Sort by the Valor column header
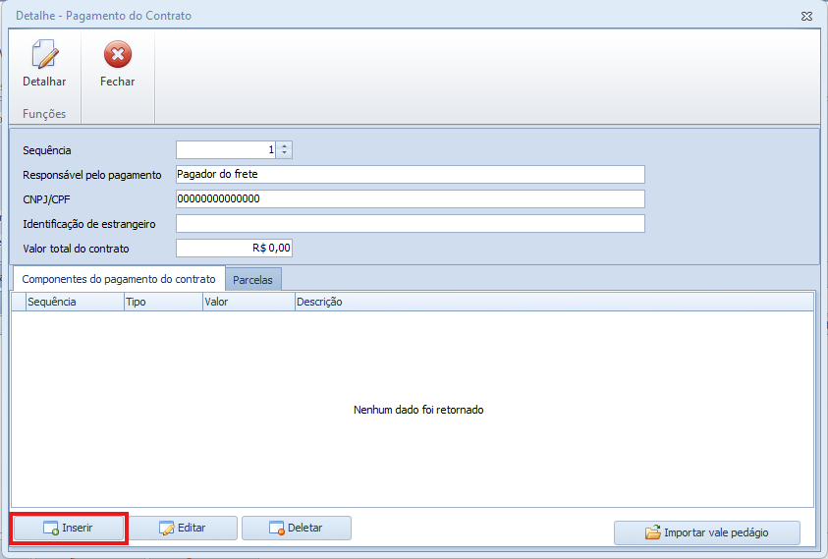828x559 pixels. click(248, 302)
